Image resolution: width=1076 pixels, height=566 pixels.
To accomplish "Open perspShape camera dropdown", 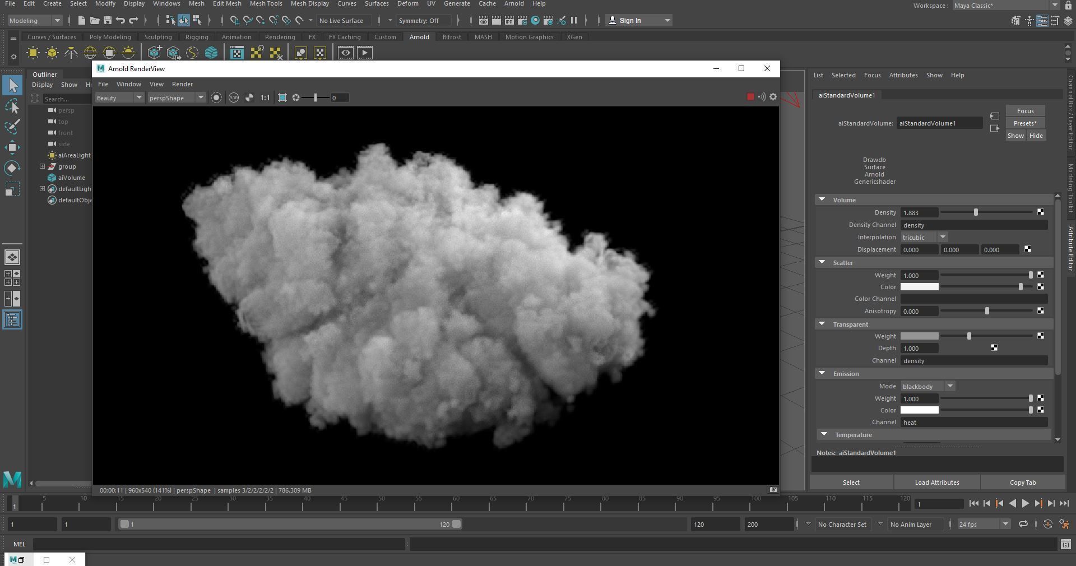I will pyautogui.click(x=177, y=98).
